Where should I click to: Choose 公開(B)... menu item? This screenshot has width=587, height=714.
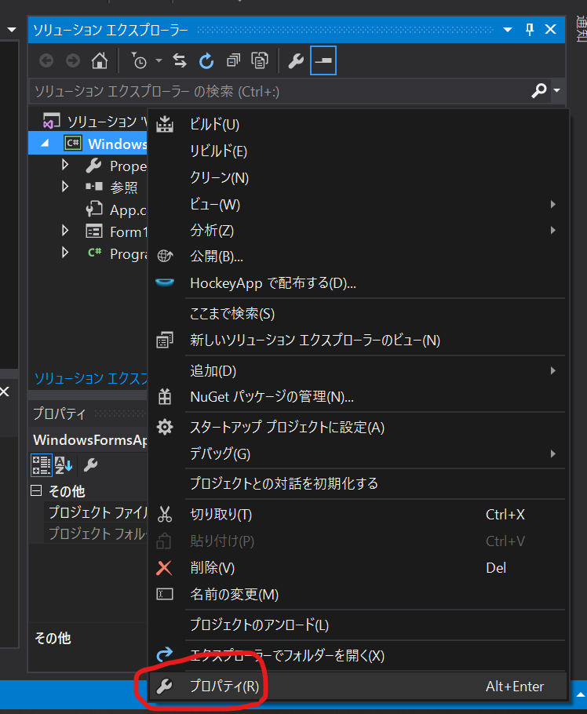pos(359,257)
